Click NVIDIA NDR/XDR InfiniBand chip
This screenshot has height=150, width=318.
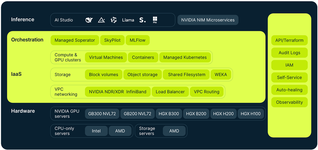coord(118,92)
